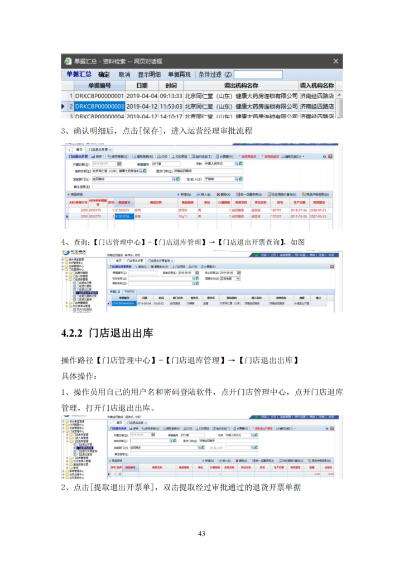Click 组织设定(T) in 门店退出开票 toolbar

(x=201, y=156)
